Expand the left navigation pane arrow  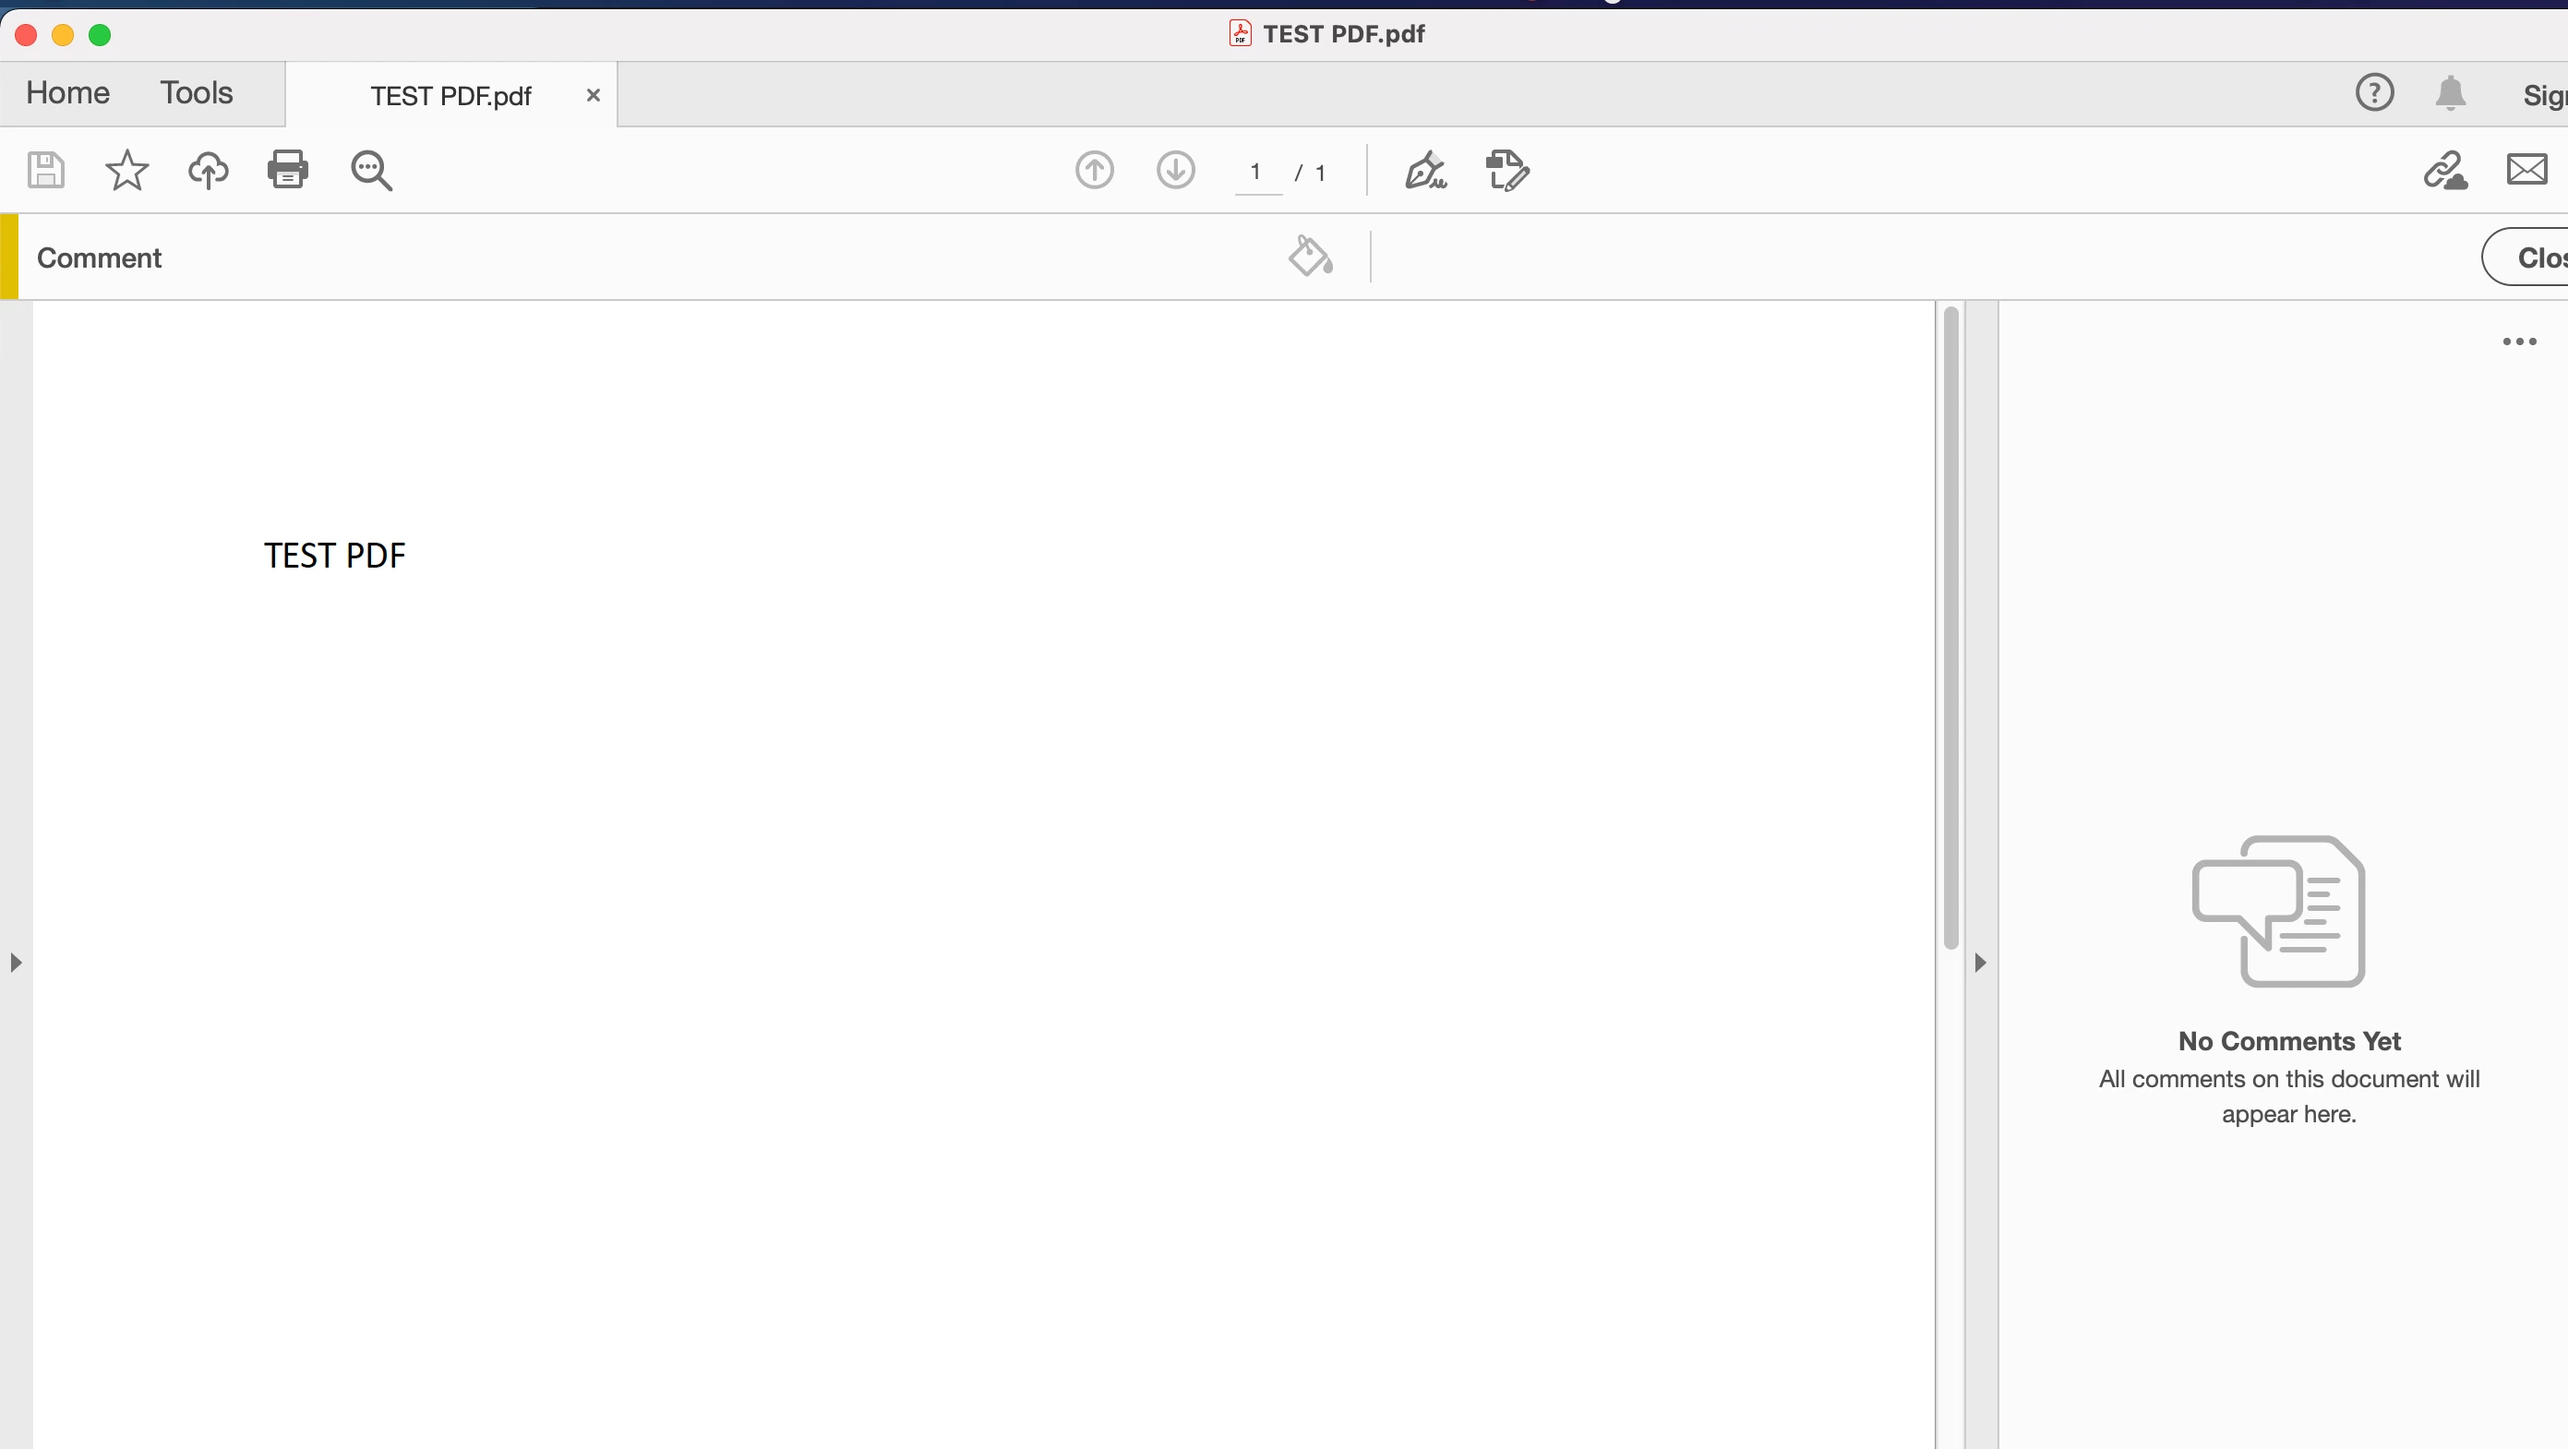16,963
